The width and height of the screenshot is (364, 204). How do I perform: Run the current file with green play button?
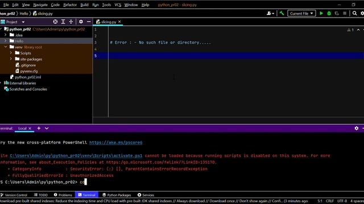click(x=321, y=14)
